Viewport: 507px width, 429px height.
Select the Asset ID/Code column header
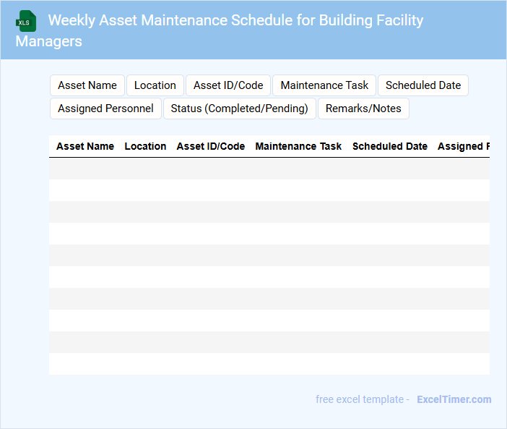click(211, 146)
